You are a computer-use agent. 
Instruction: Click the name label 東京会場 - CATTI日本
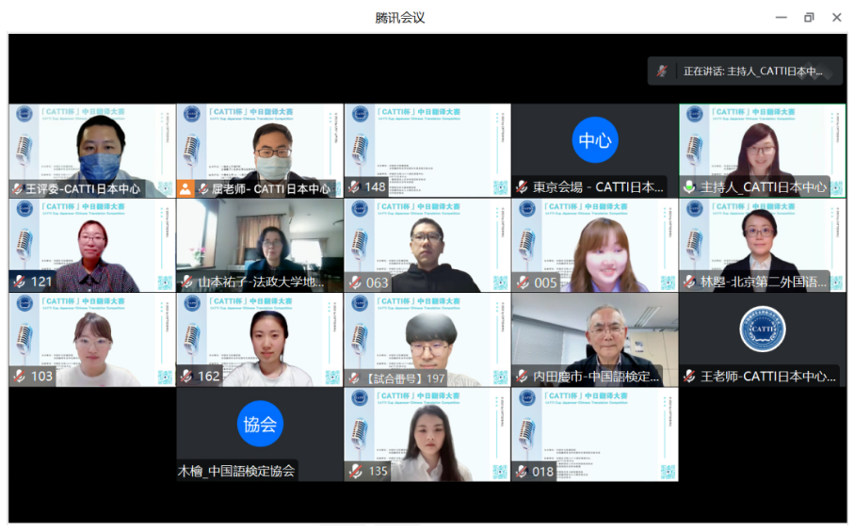coord(598,186)
